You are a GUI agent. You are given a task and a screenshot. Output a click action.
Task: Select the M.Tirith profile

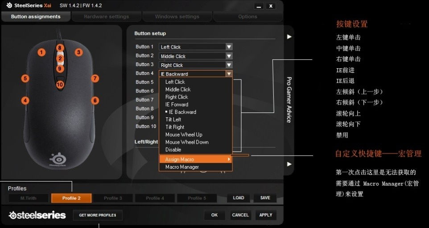click(28, 198)
